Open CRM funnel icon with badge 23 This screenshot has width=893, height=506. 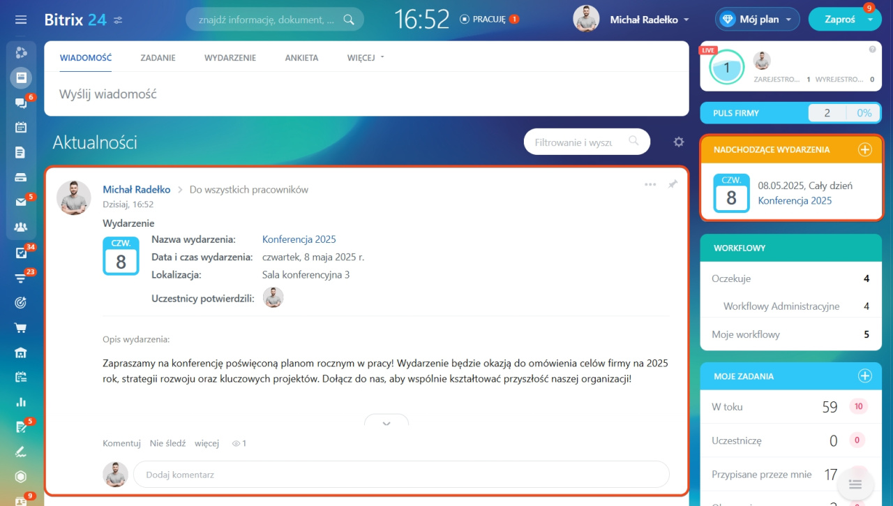[x=21, y=278]
